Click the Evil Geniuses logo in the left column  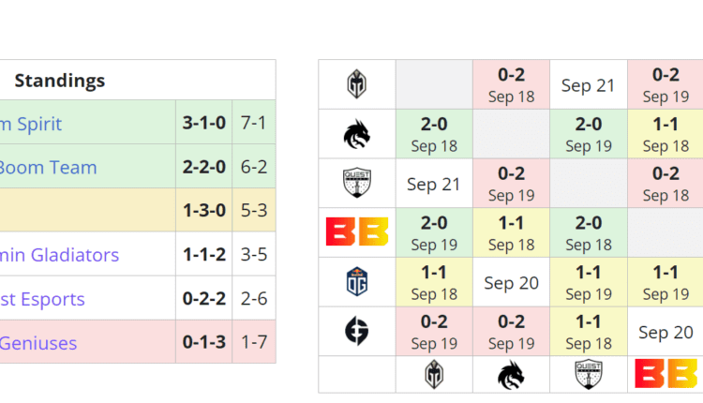(x=357, y=331)
